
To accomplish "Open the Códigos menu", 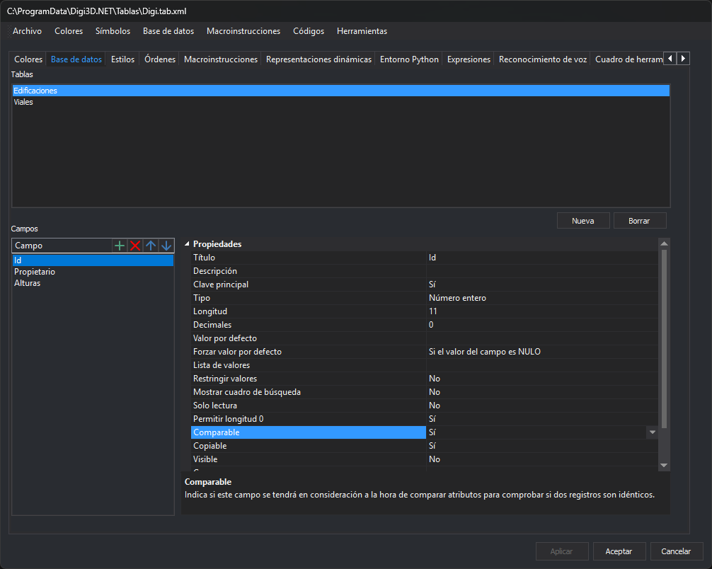I will coord(309,31).
